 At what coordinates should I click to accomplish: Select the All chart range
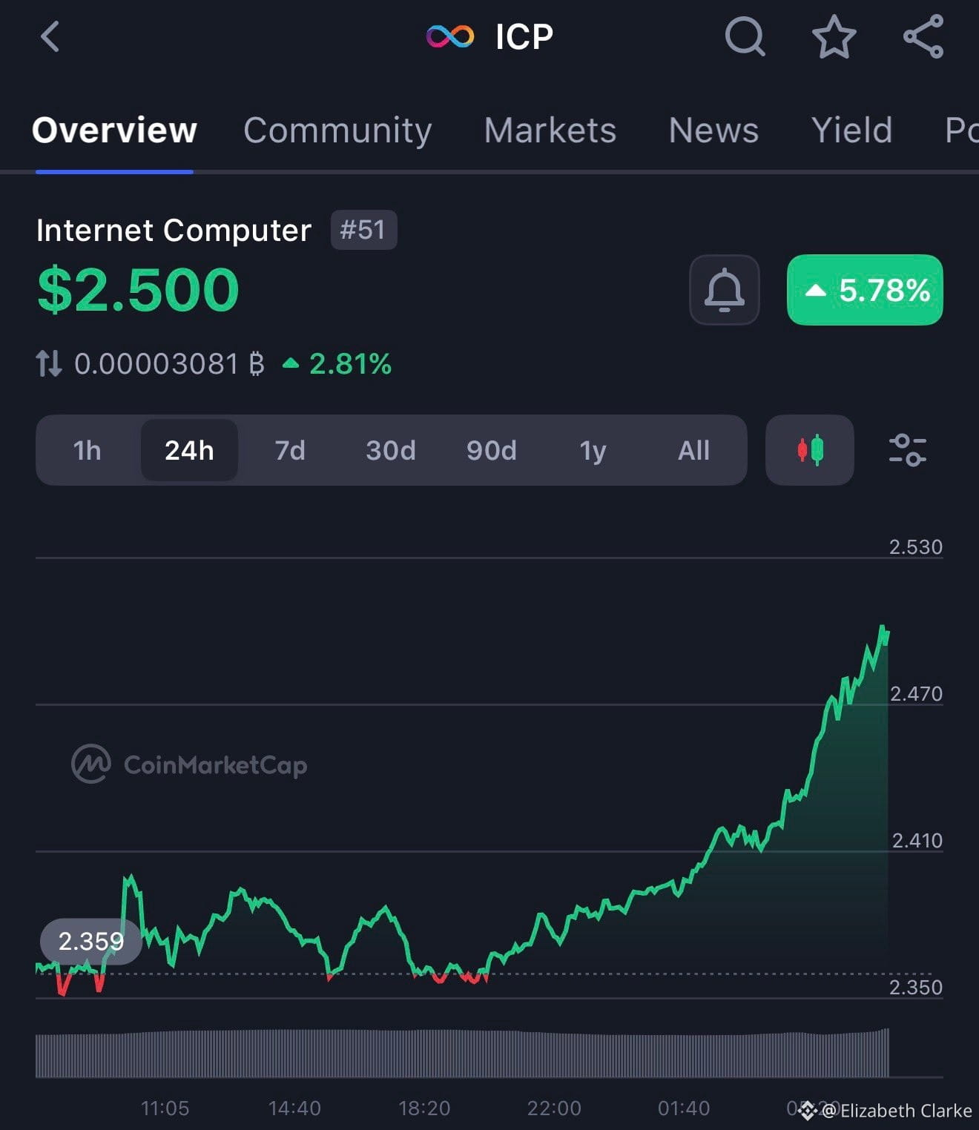(x=693, y=450)
